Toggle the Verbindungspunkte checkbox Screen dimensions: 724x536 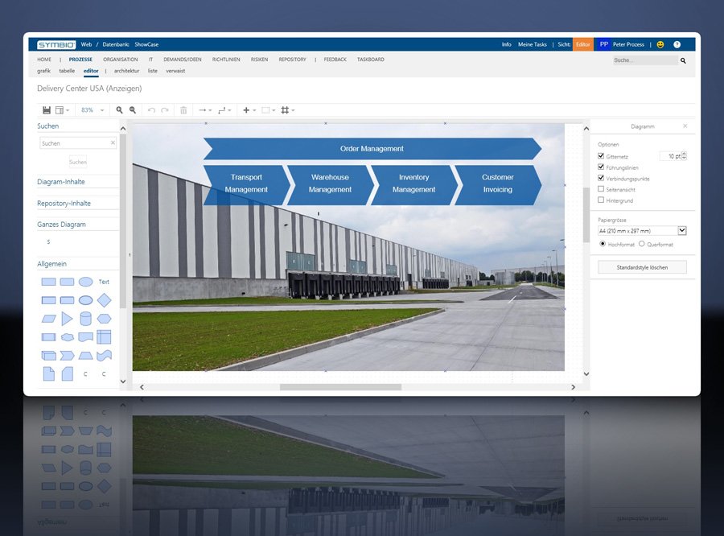coord(601,177)
